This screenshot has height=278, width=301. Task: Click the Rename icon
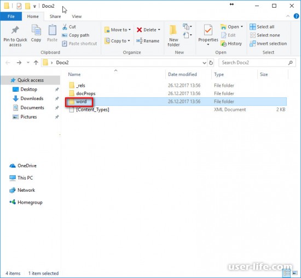tap(140, 41)
